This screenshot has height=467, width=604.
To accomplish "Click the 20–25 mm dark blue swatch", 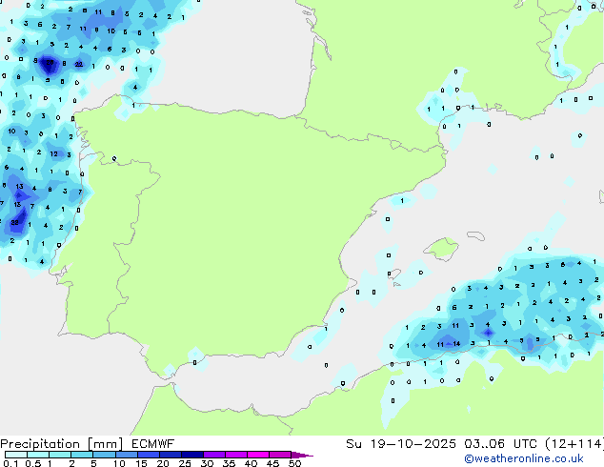I will point(170,455).
